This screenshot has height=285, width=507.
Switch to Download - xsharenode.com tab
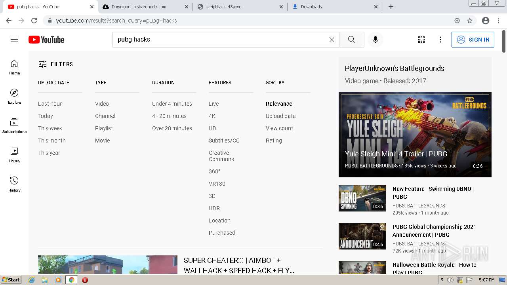point(145,7)
